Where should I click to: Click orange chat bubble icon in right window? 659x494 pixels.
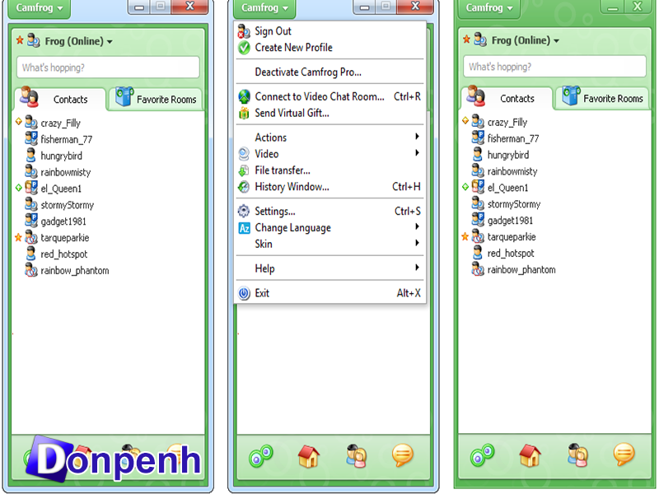pyautogui.click(x=624, y=454)
